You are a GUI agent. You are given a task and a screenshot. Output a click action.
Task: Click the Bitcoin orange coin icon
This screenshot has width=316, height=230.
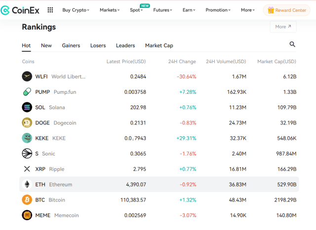pyautogui.click(x=27, y=200)
